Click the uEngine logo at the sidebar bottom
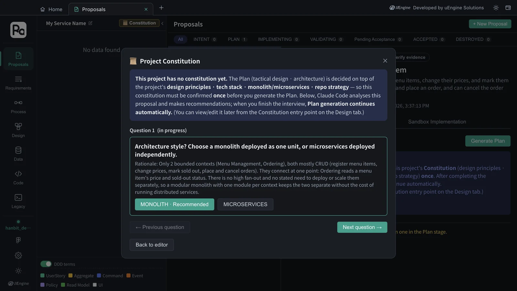This screenshot has height=291, width=517. coord(18,284)
